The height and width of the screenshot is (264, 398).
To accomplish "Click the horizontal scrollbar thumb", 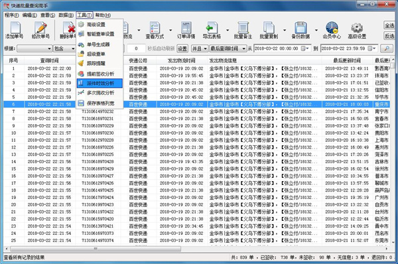I will click(x=96, y=249).
